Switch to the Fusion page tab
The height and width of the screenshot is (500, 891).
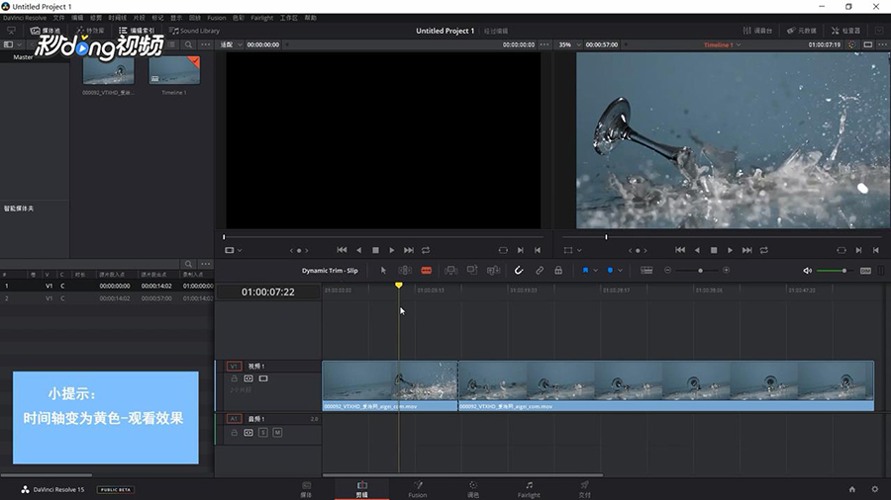[x=417, y=489]
